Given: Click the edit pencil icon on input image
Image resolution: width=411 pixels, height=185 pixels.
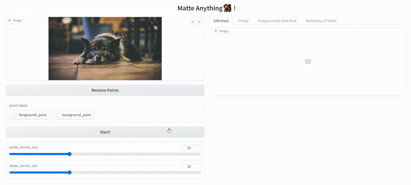Looking at the screenshot, I should pos(193,22).
